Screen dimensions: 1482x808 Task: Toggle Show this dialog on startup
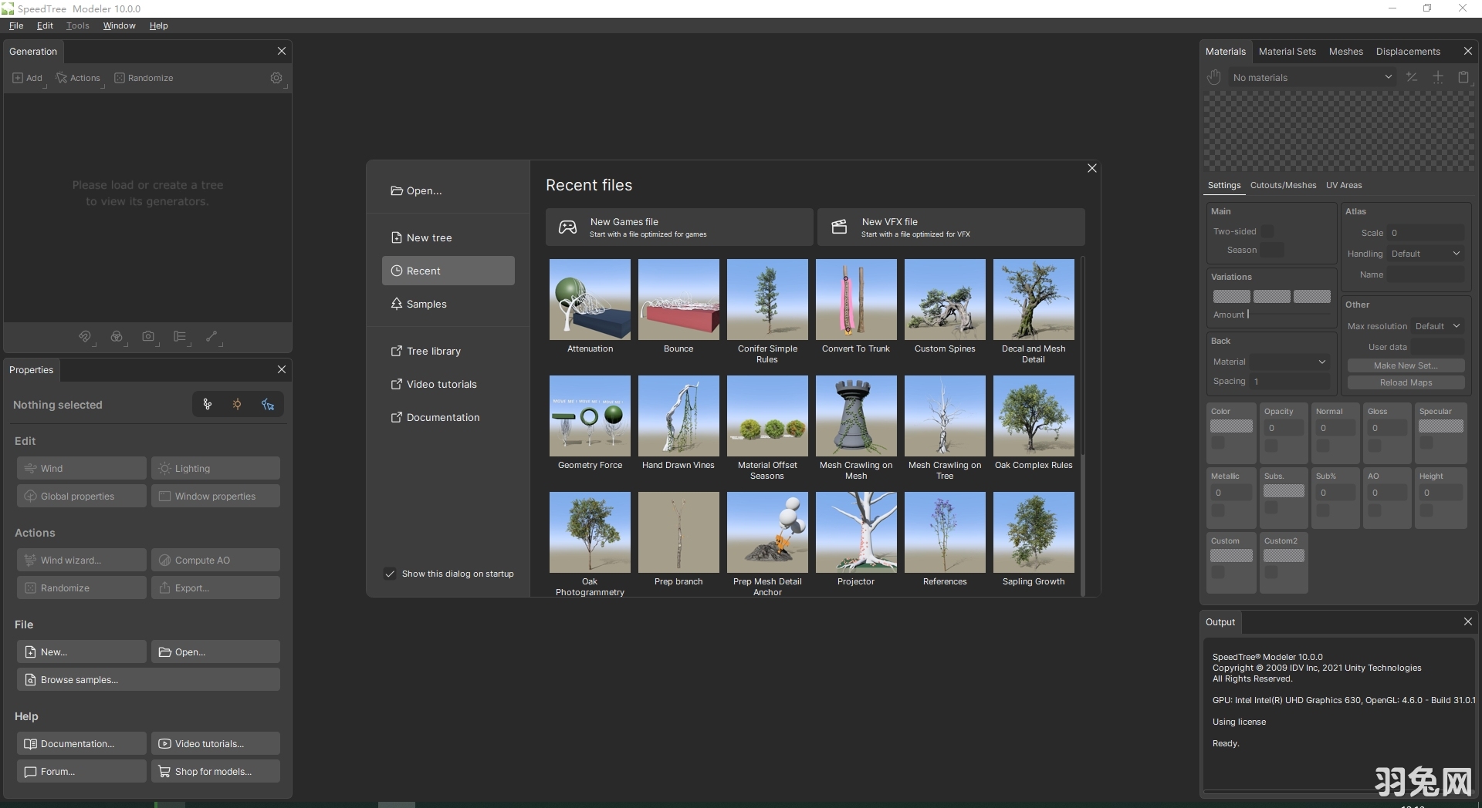coord(390,574)
